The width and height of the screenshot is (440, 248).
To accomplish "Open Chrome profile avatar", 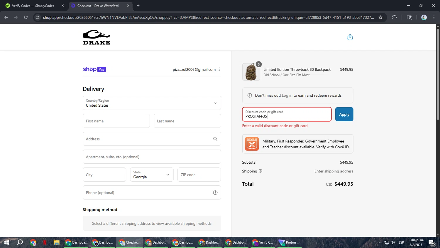I will (424, 17).
